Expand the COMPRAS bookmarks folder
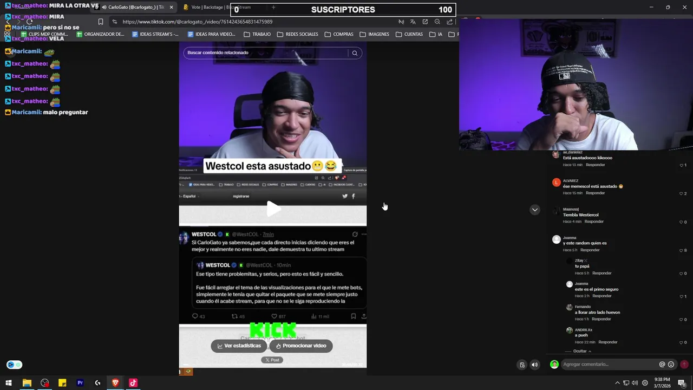This screenshot has width=693, height=390. coord(339,34)
